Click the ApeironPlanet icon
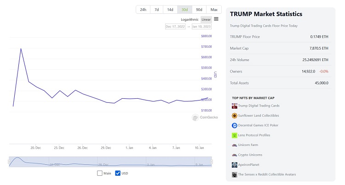This screenshot has width=345, height=185. point(234,165)
